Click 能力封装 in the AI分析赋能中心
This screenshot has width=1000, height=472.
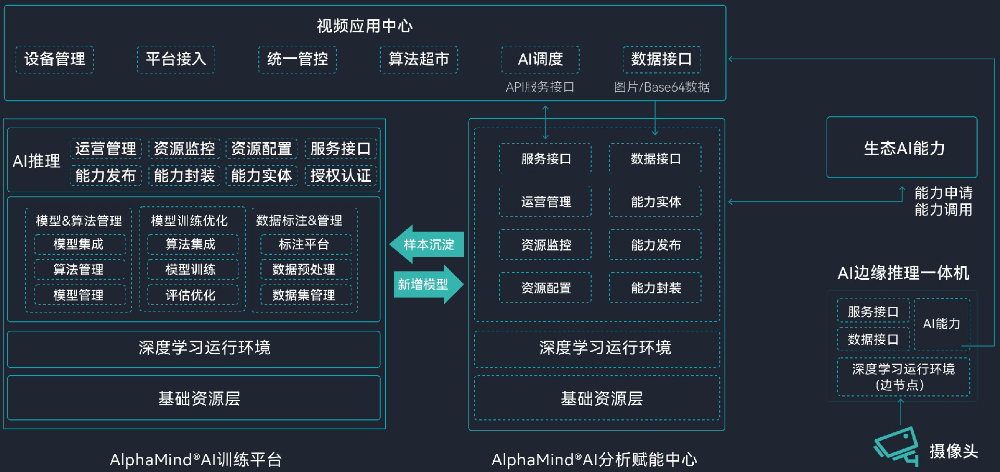pos(655,288)
